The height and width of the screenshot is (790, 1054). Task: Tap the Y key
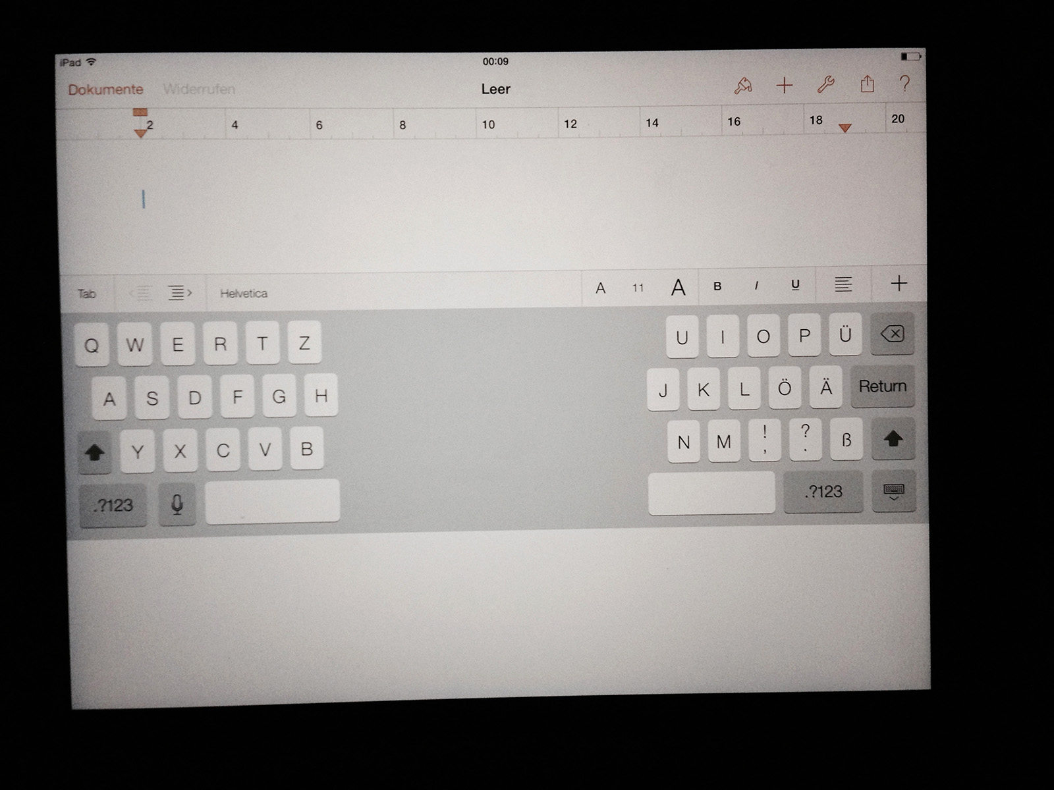pos(138,452)
